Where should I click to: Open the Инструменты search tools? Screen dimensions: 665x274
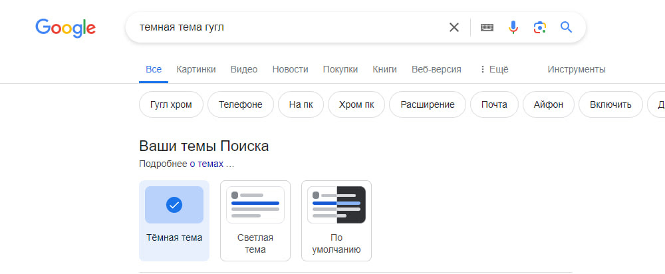(577, 69)
